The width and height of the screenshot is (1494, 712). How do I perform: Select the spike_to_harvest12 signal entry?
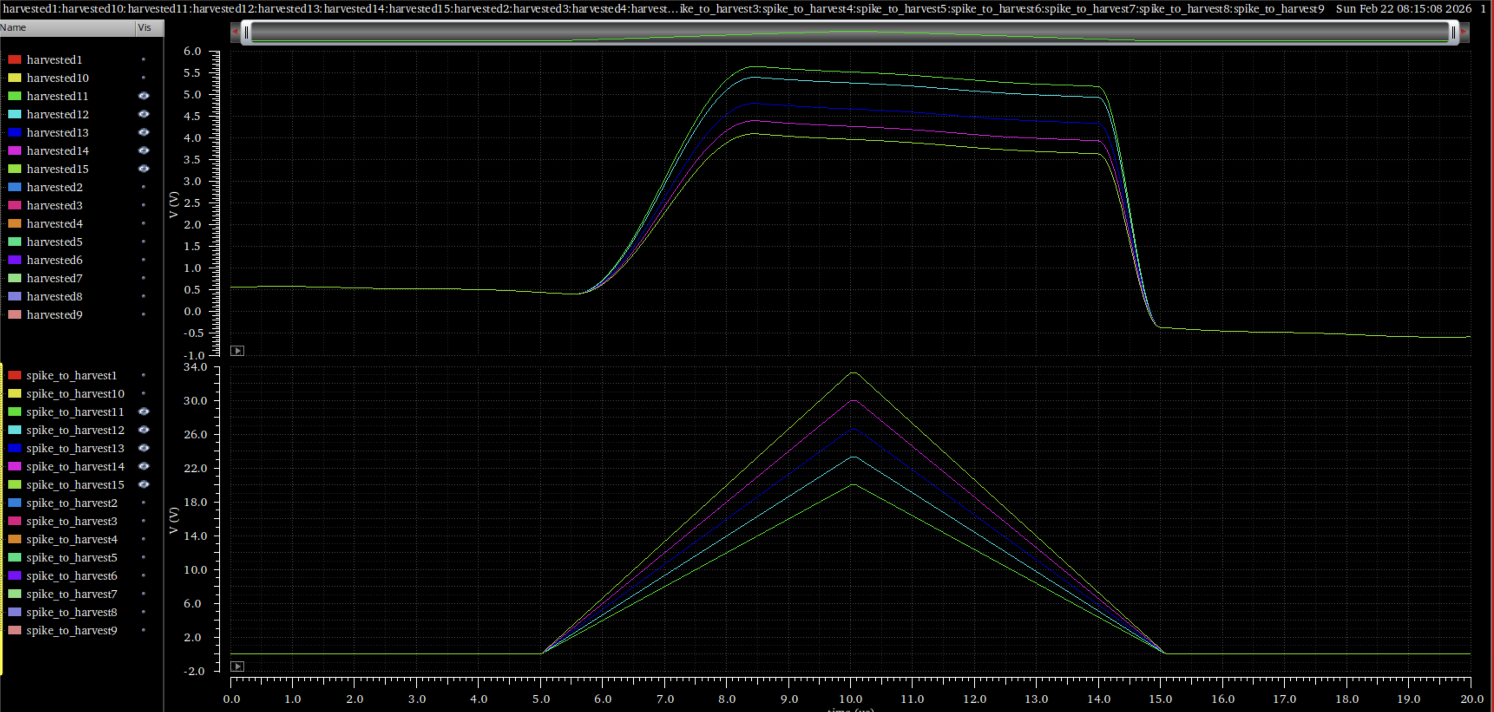click(75, 430)
